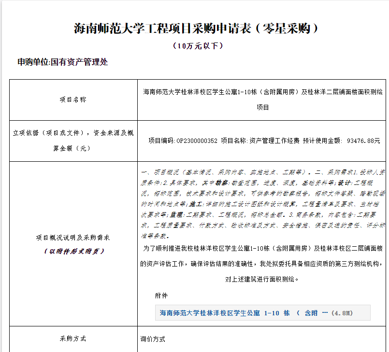Click the 询价方式 value cell
The height and width of the screenshot is (352, 389).
pos(153,339)
